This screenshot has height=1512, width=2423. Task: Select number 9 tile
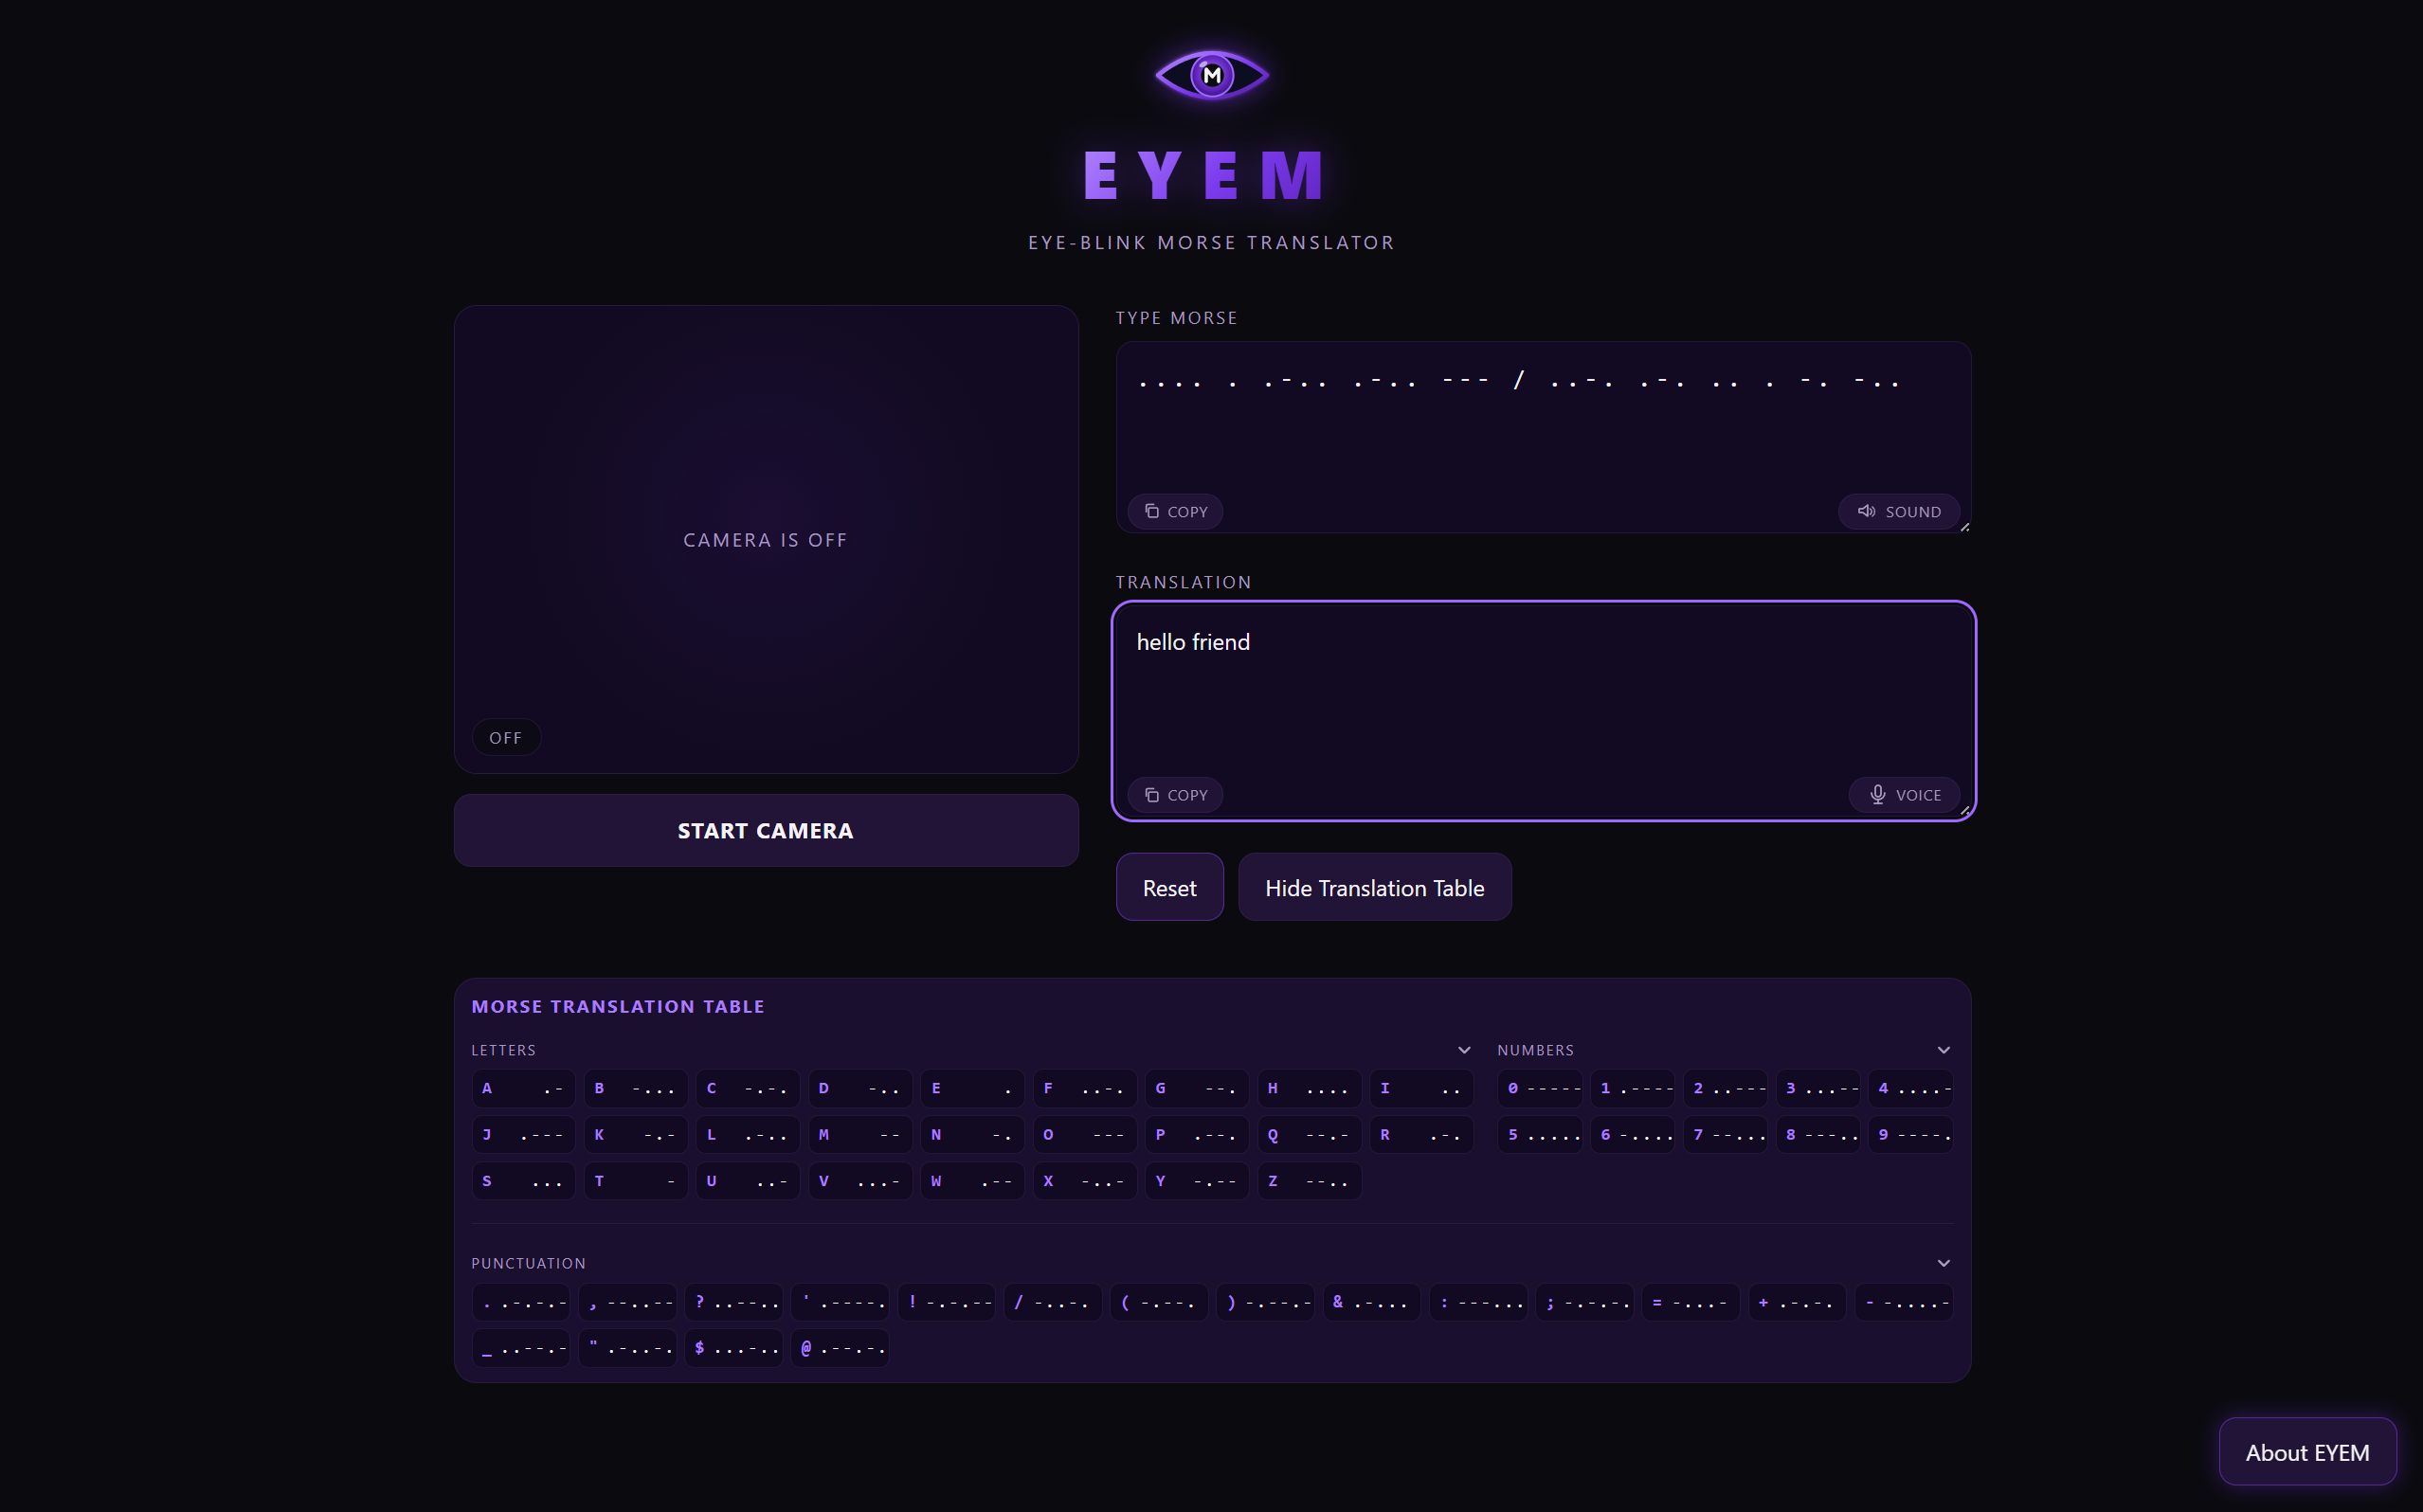(1910, 1134)
